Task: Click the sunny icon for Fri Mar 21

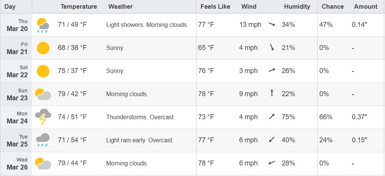Action: 43,48
